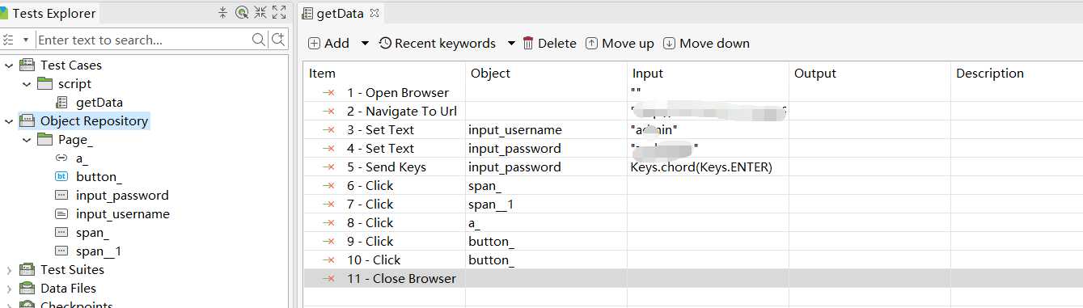Maximize the Tests Explorer panel
Viewport: 1083px width, 308px height.
pos(279,12)
